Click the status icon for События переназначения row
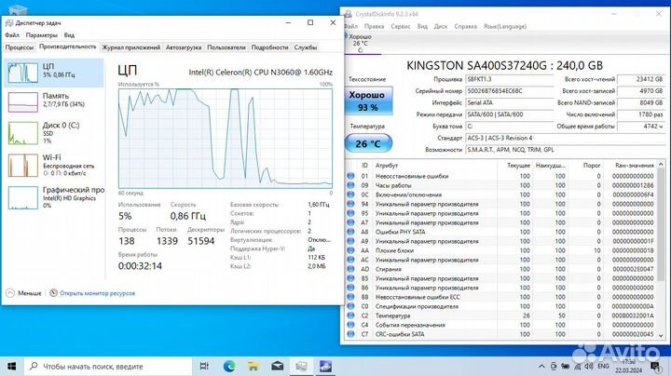 tap(351, 325)
